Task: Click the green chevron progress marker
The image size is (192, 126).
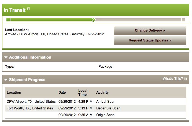Action: click(94, 20)
